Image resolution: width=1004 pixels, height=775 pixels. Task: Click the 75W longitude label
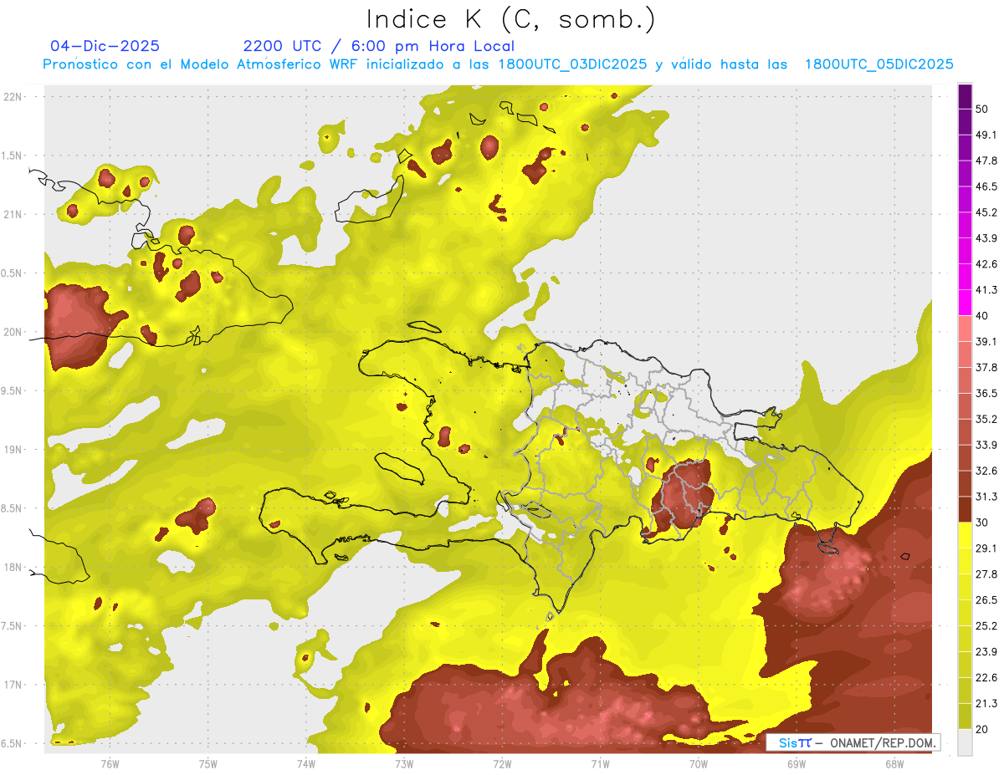coord(208,763)
